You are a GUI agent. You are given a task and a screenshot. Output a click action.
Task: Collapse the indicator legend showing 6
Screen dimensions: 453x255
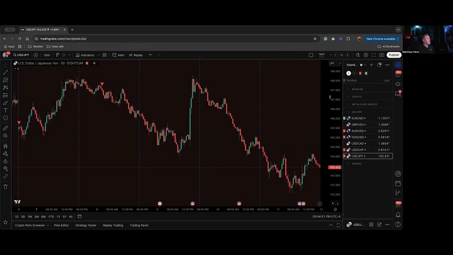(x=17, y=68)
